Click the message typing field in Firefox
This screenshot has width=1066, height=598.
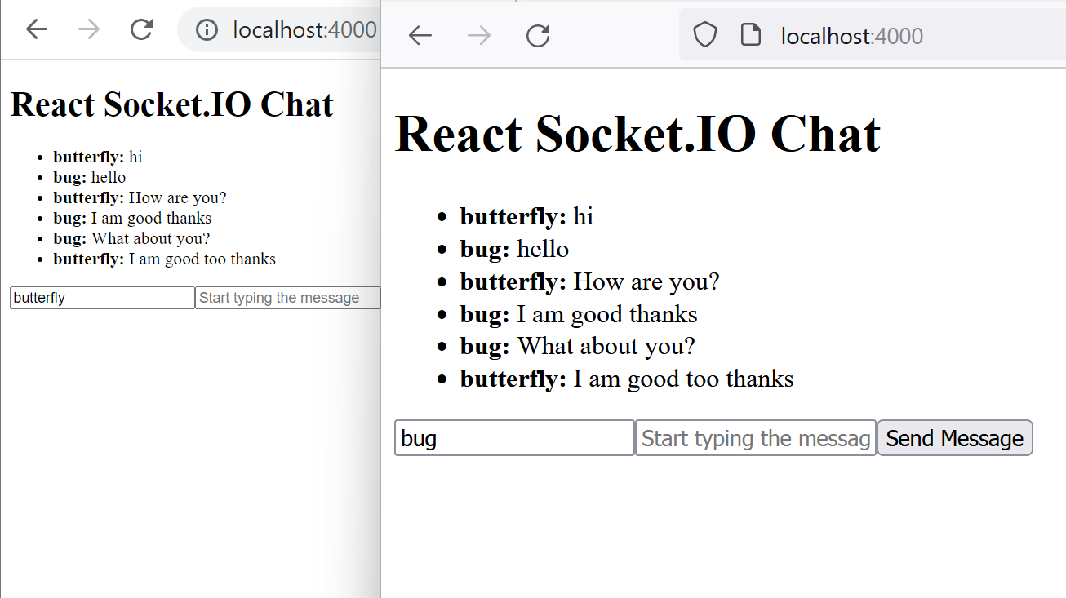(755, 438)
